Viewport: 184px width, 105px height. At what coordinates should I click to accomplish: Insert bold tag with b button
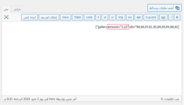[177, 17]
